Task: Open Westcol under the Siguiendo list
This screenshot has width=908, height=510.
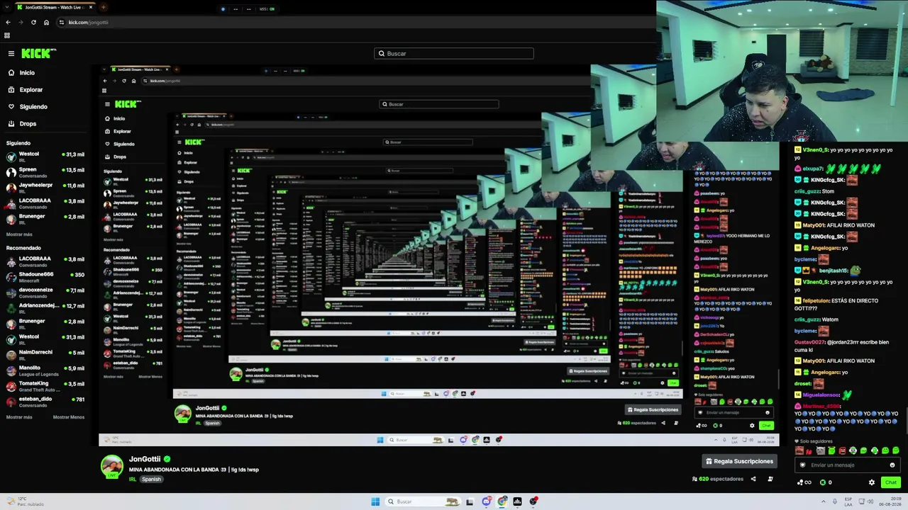Action: click(44, 157)
